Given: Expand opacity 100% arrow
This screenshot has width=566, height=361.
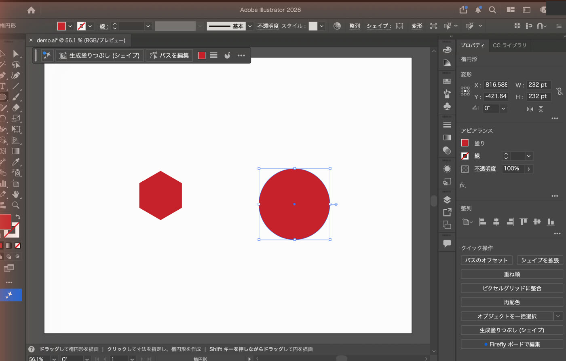Looking at the screenshot, I should tap(529, 169).
